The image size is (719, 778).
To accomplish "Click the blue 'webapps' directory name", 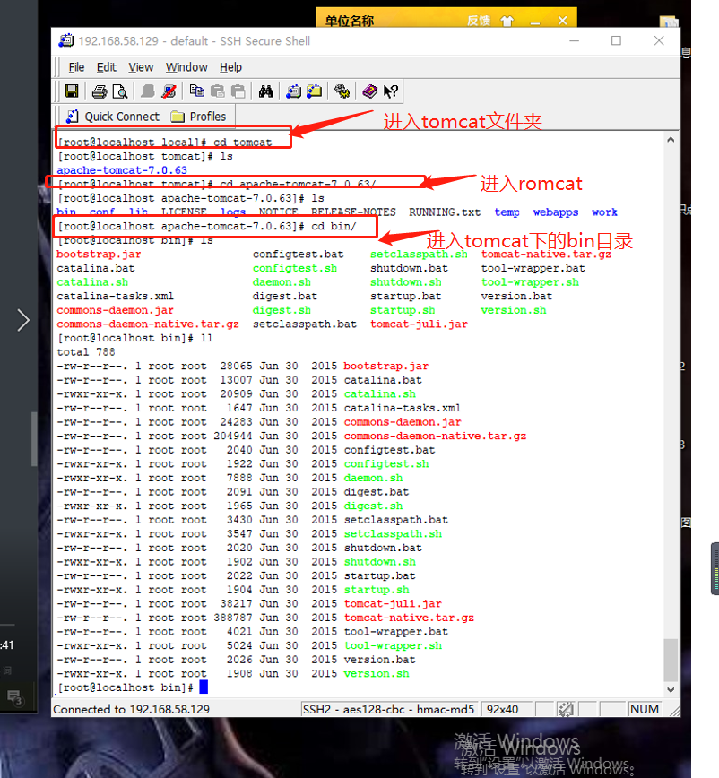I will pos(556,212).
